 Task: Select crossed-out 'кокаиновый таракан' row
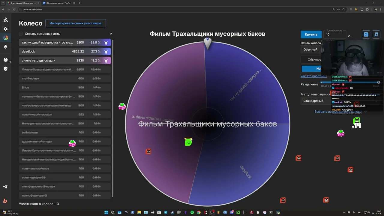[x=65, y=115]
